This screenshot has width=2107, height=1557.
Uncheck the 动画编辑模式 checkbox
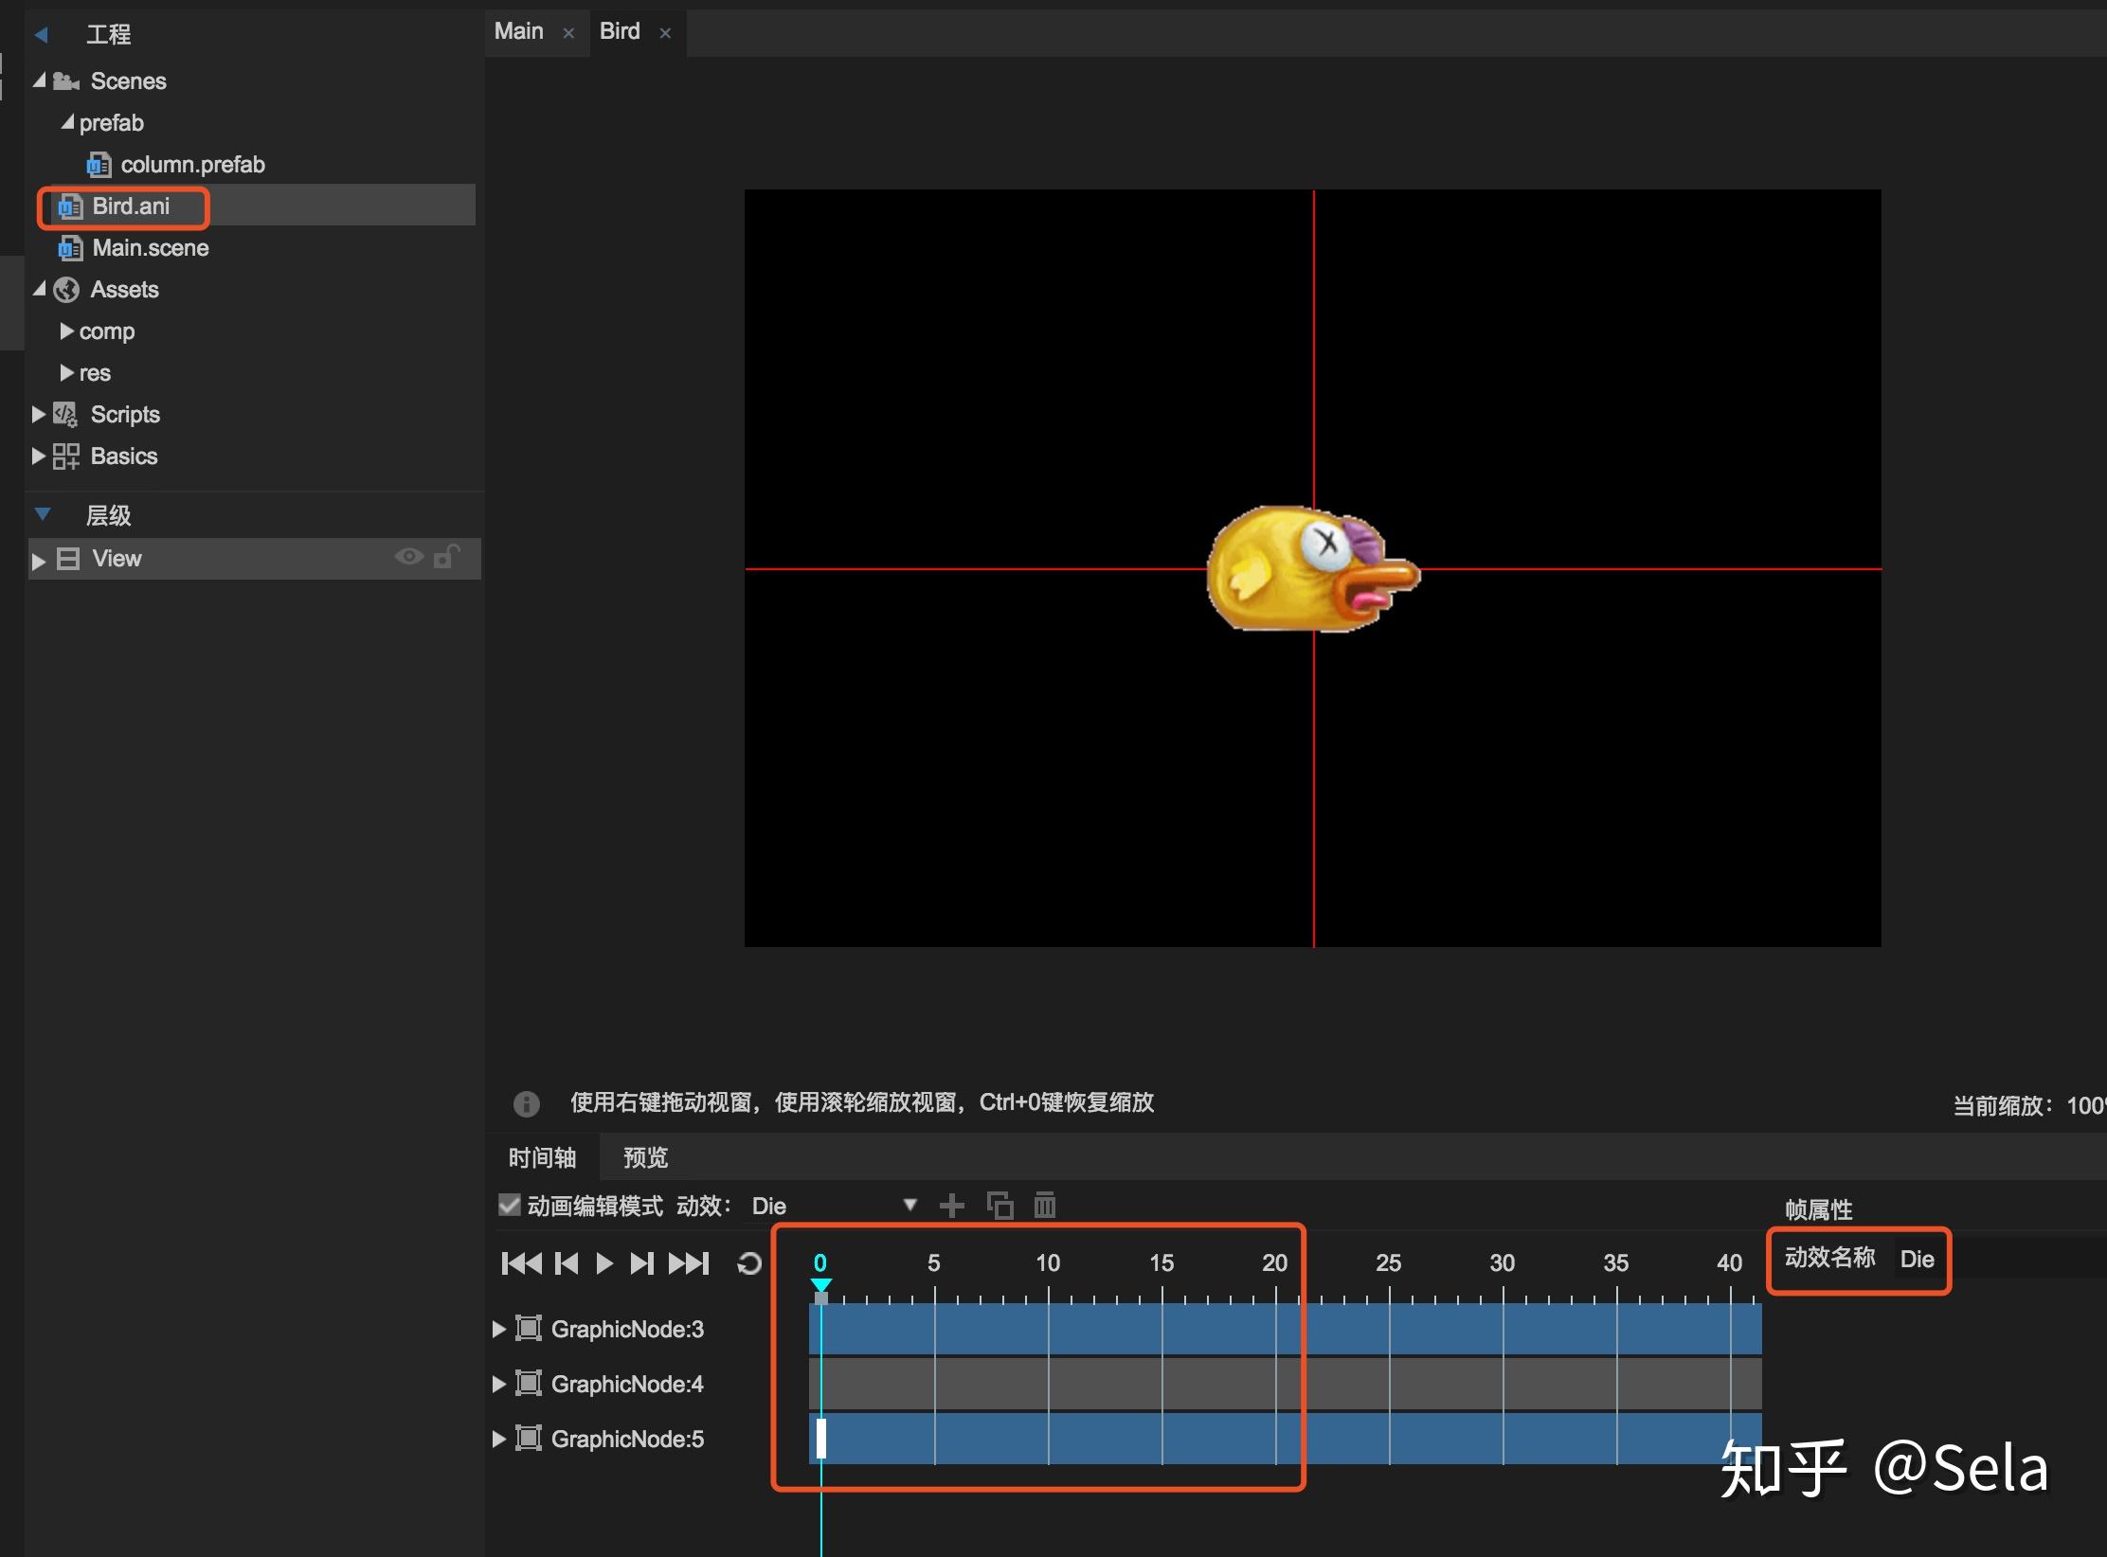point(510,1205)
